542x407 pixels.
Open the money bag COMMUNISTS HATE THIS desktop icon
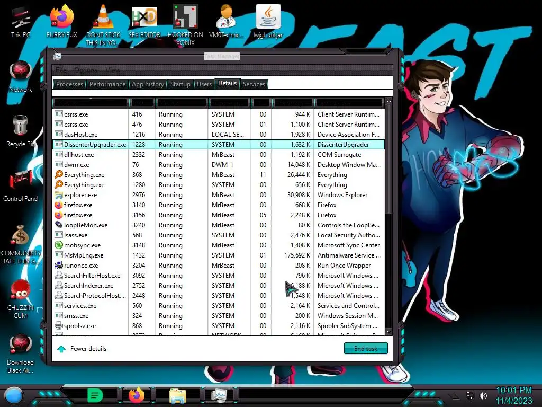point(21,244)
